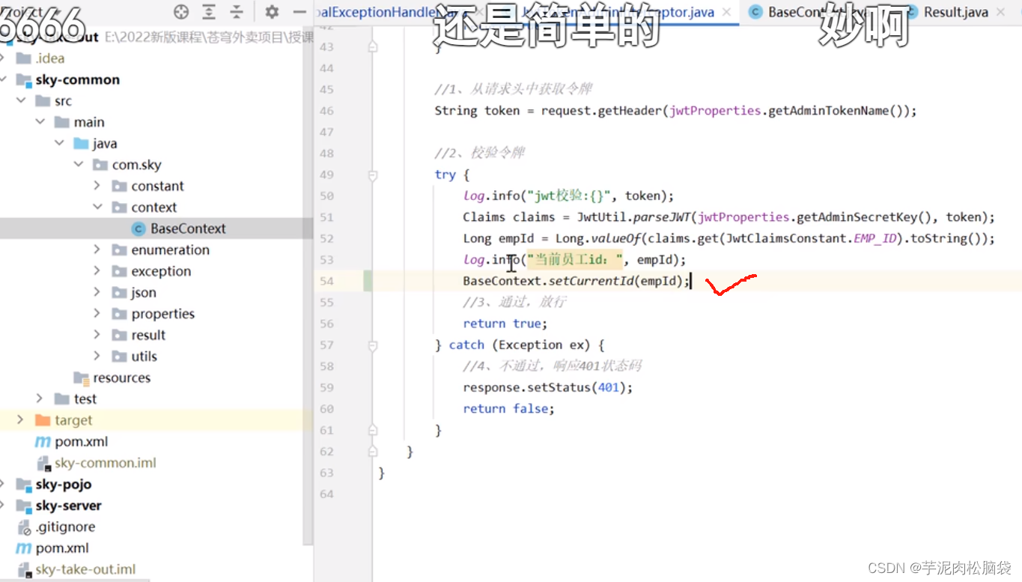Screen dimensions: 1022x582
Task: Collapse the context package
Action: pos(97,207)
